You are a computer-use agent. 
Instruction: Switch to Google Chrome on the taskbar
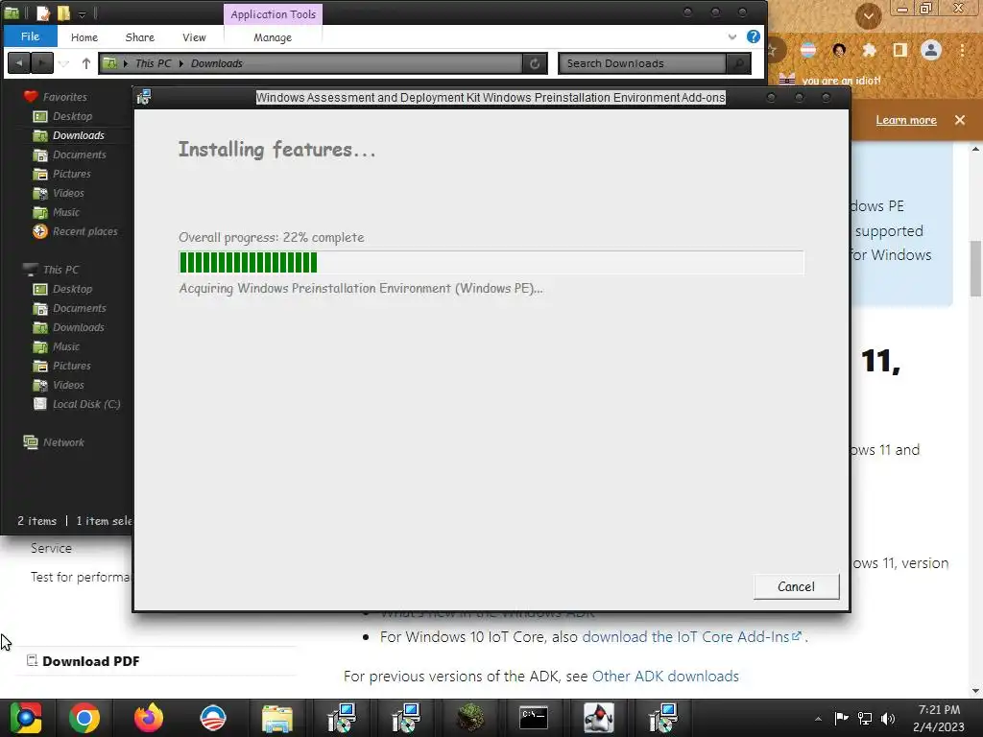[x=84, y=718]
